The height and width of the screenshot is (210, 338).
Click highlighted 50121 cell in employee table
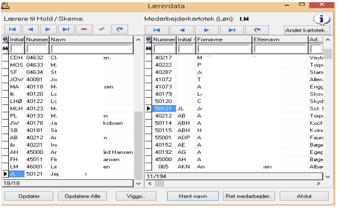pos(164,108)
